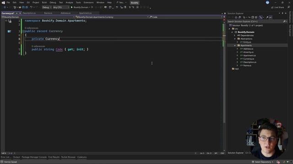
Task: Open the Extensions menu
Action: pyautogui.click(x=88, y=3)
